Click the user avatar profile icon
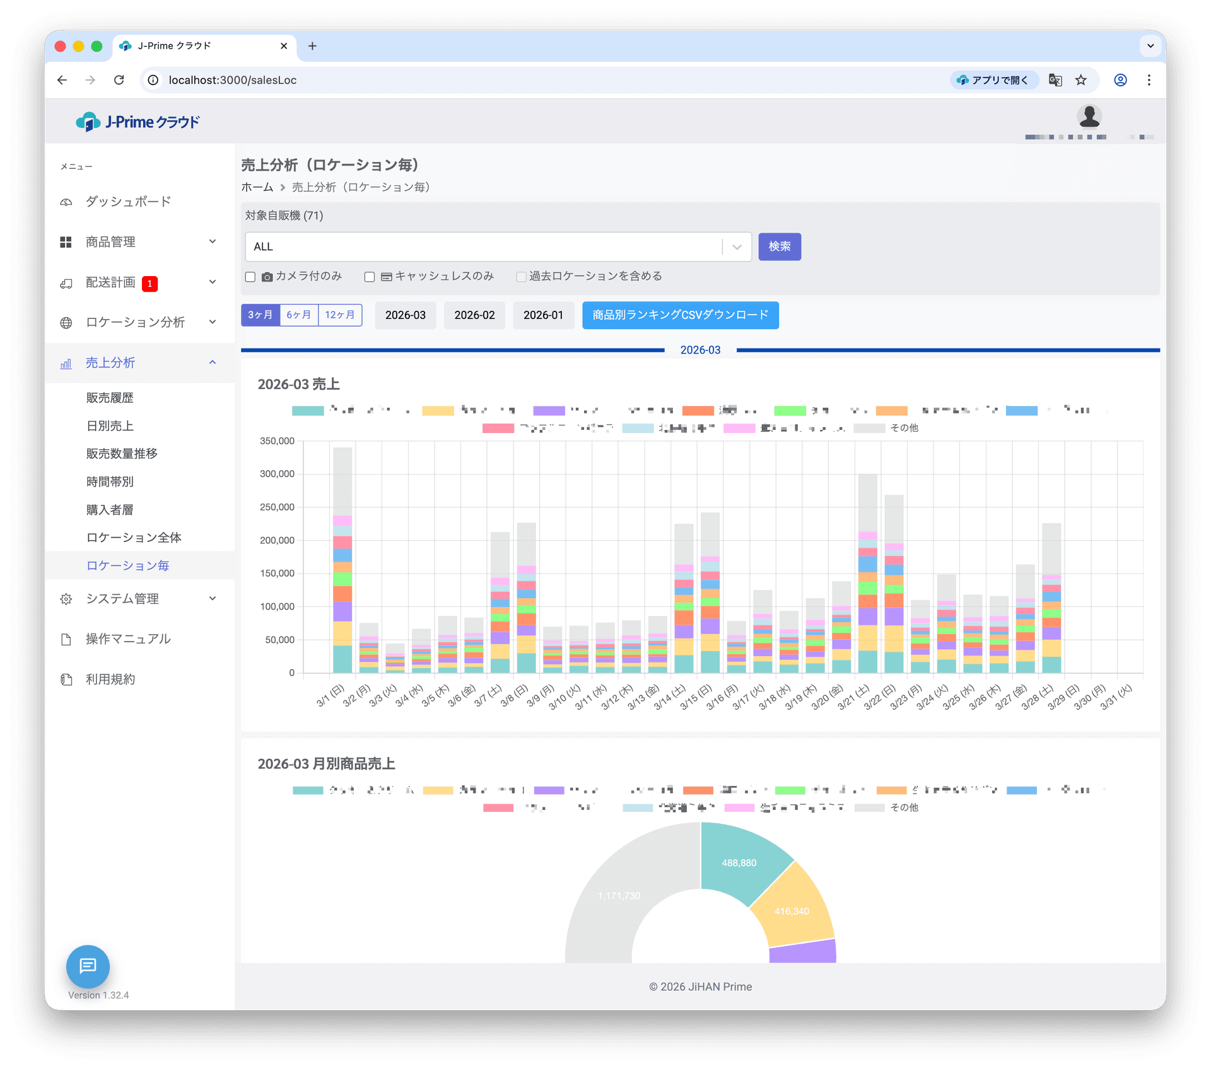Viewport: 1211px width, 1069px height. 1089,117
